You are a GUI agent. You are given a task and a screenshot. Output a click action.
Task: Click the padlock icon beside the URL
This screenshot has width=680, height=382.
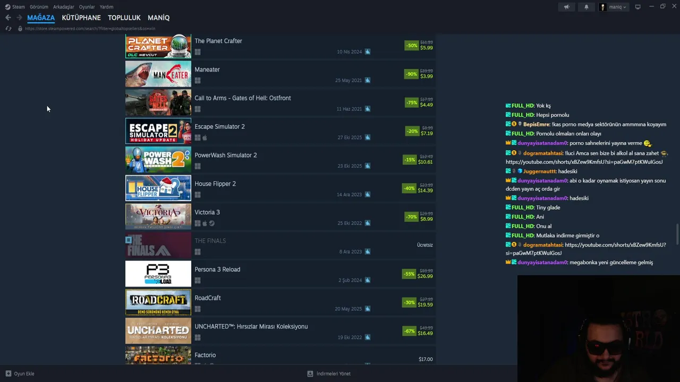coord(20,29)
